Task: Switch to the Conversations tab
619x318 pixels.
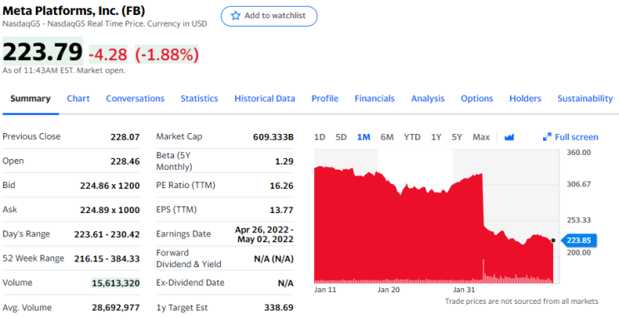Action: pyautogui.click(x=135, y=98)
